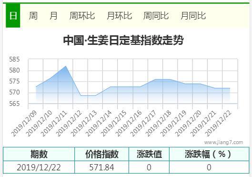
Task: Click the 565 y-axis label
Action: pyautogui.click(x=14, y=104)
